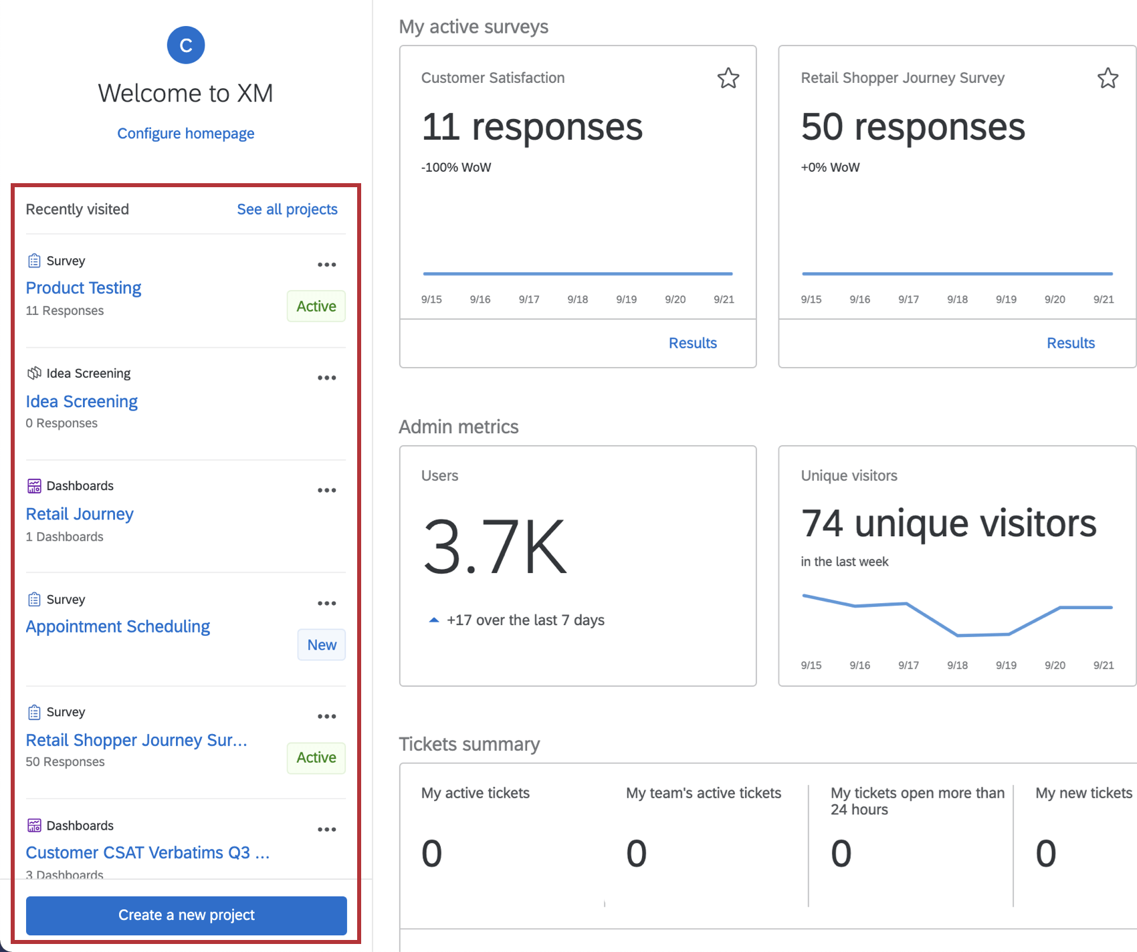The image size is (1137, 952).
Task: Open See all projects
Action: 287,209
